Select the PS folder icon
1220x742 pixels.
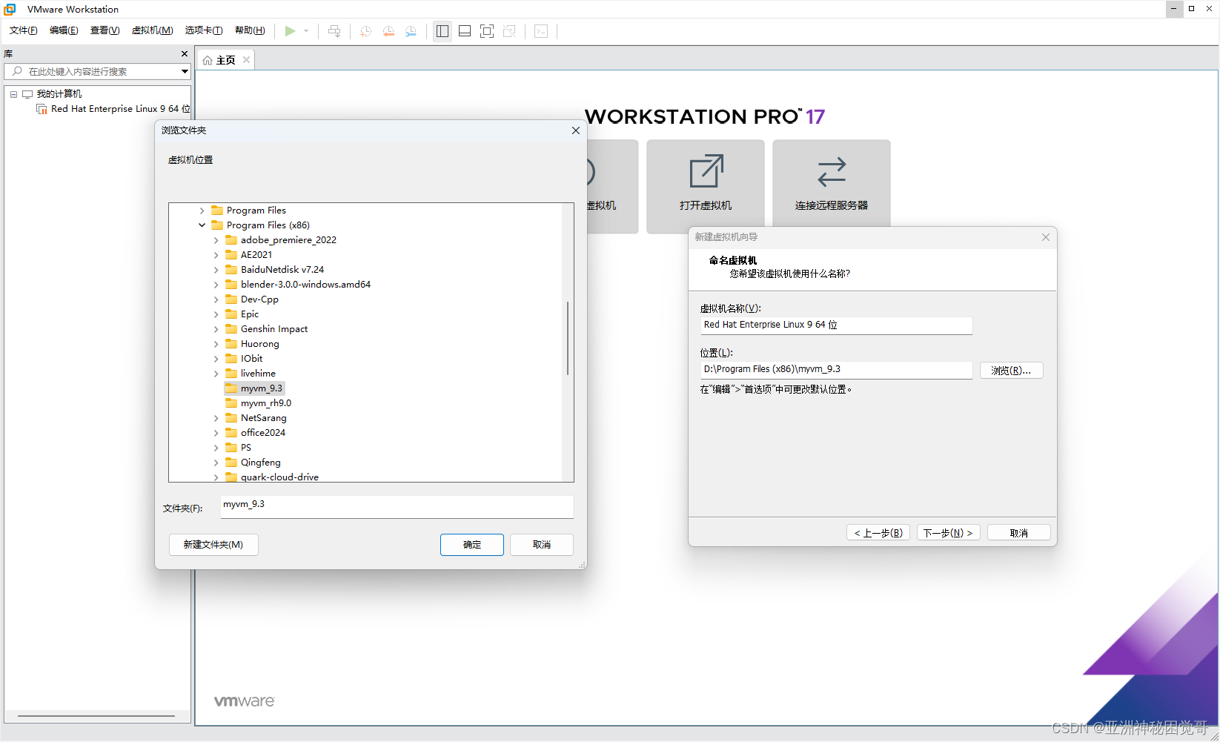(x=231, y=448)
